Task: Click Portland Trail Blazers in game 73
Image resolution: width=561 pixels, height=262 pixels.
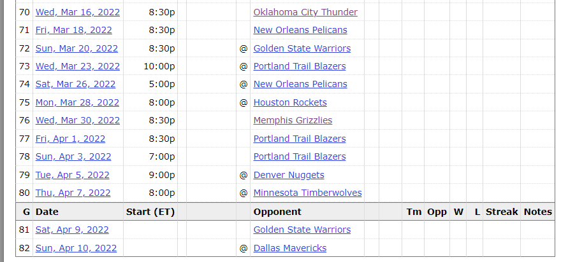Action: pos(300,66)
